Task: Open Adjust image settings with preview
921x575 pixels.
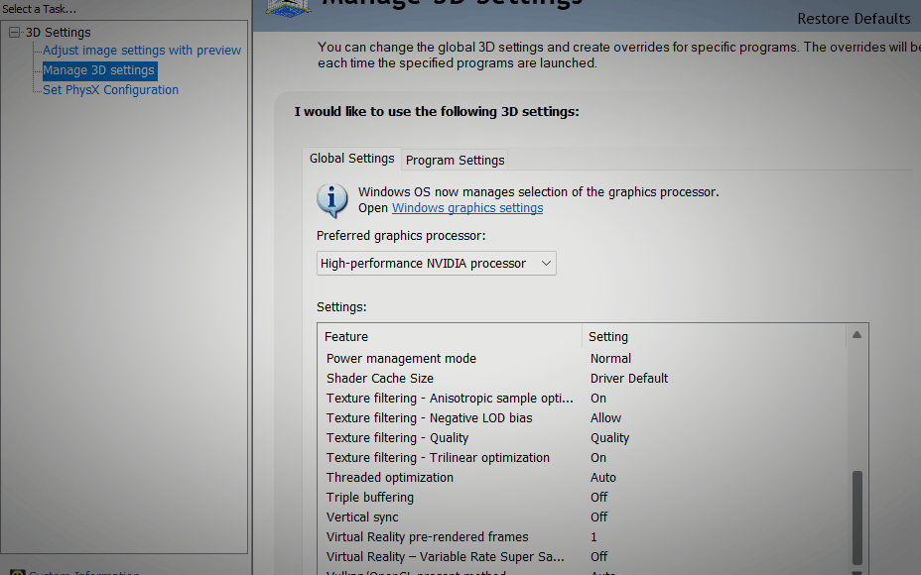Action: [x=142, y=51]
